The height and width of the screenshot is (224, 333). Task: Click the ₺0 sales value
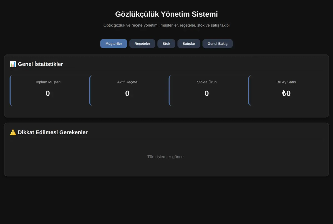[x=286, y=93]
